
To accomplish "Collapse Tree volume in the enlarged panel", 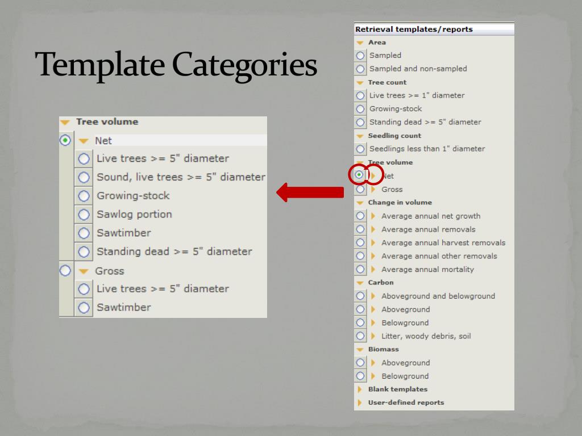I will point(65,122).
